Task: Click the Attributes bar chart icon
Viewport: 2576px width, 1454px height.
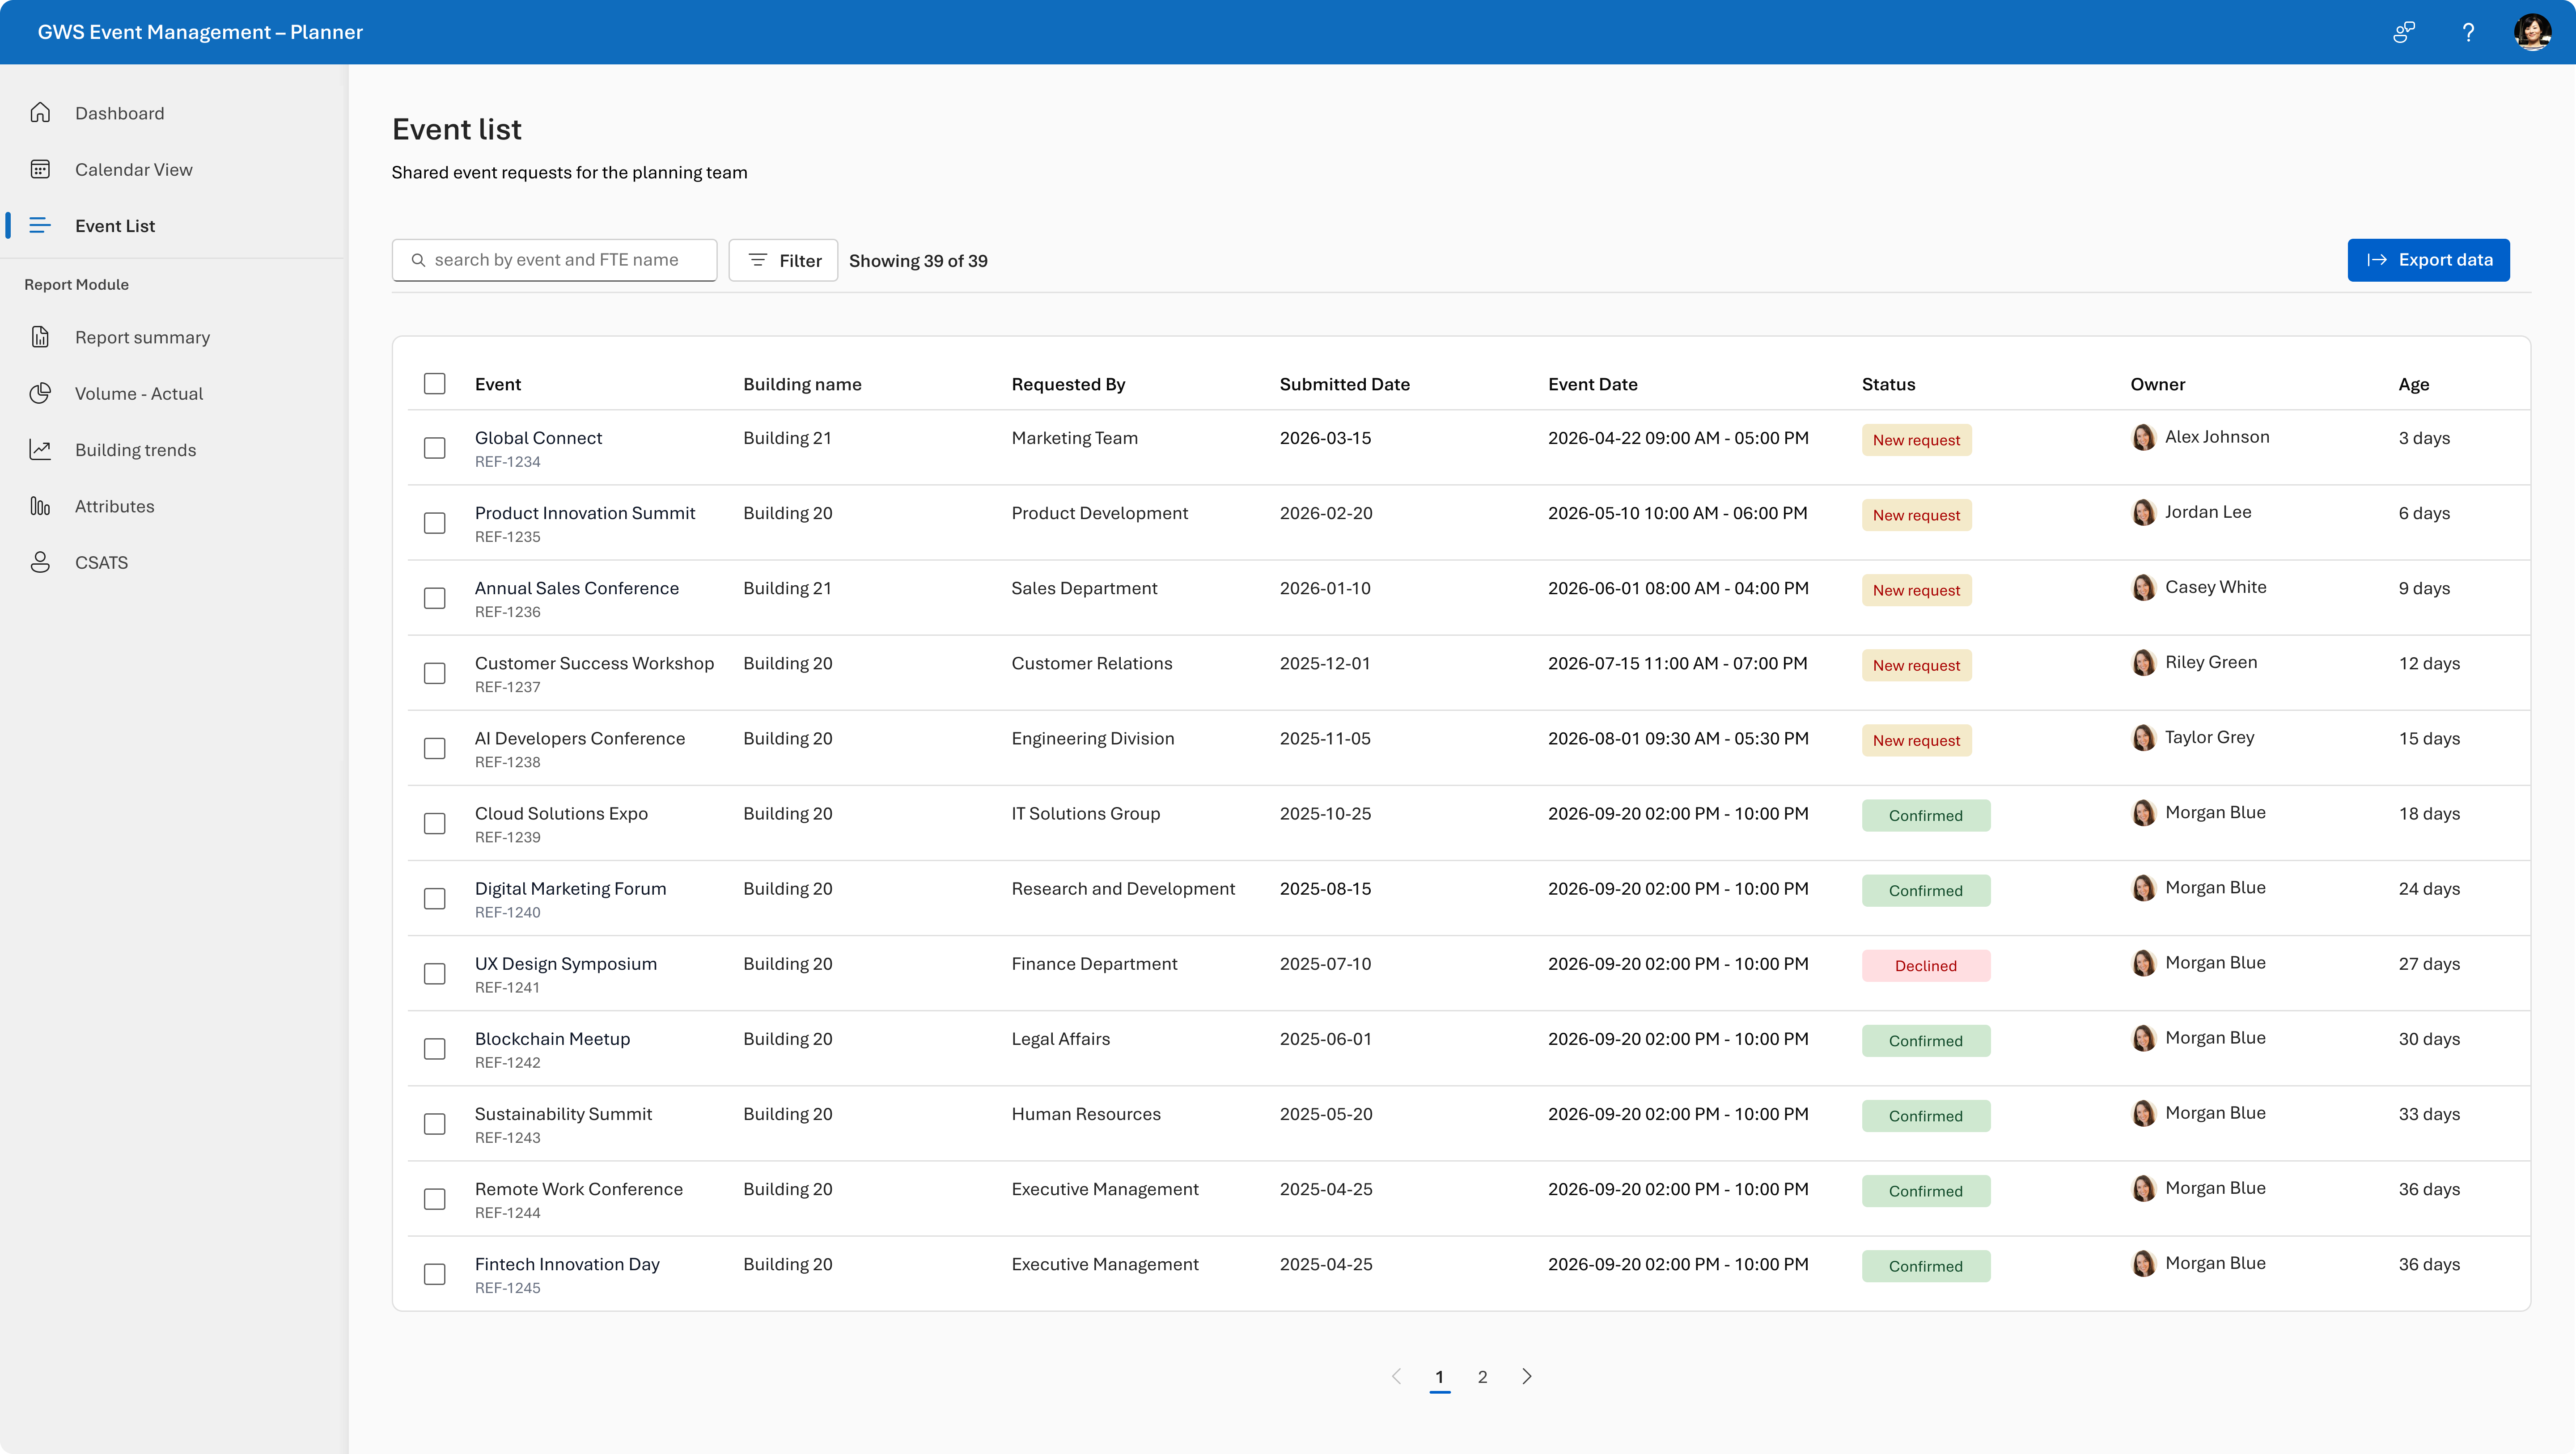Action: (x=40, y=506)
